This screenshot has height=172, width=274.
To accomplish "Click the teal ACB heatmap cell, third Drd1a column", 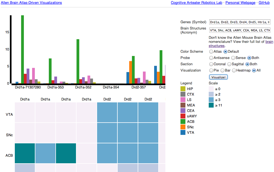I will coord(66,153).
